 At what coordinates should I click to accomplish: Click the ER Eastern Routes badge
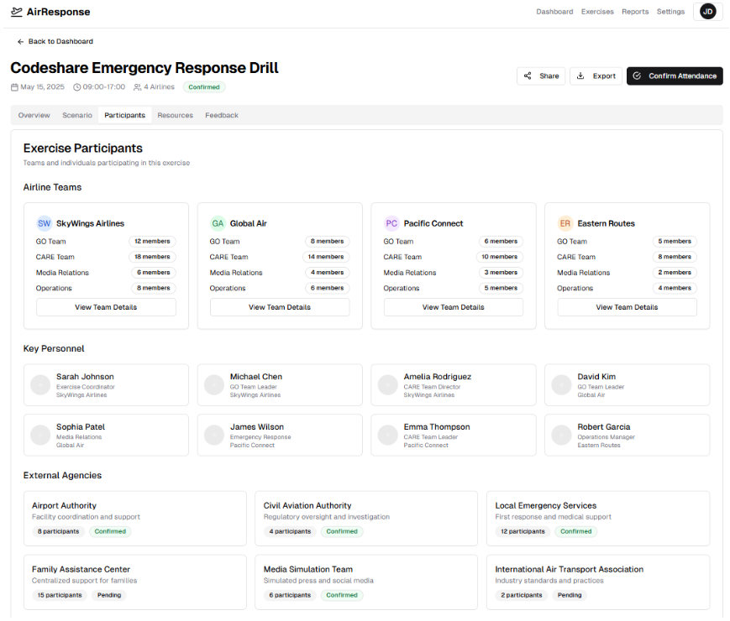point(565,223)
